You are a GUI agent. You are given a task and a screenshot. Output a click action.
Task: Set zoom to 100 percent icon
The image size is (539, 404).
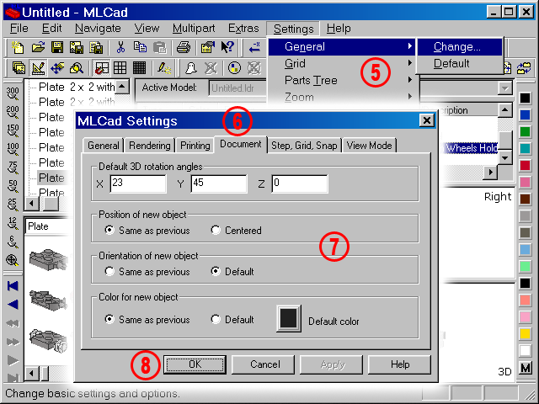pyautogui.click(x=13, y=149)
